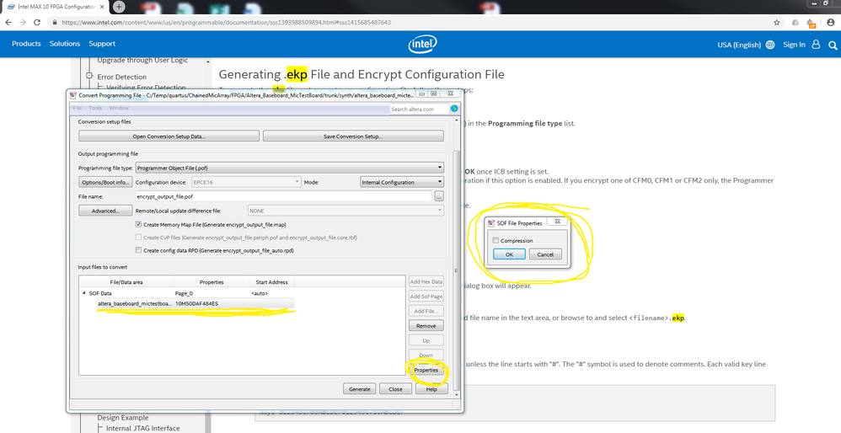Click the Properties button
This screenshot has height=433, width=841.
coord(426,371)
